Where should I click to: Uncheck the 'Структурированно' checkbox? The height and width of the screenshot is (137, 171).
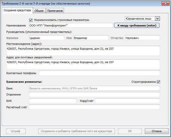pos(159,82)
